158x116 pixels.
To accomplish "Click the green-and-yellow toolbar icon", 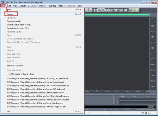I will pos(121,10).
